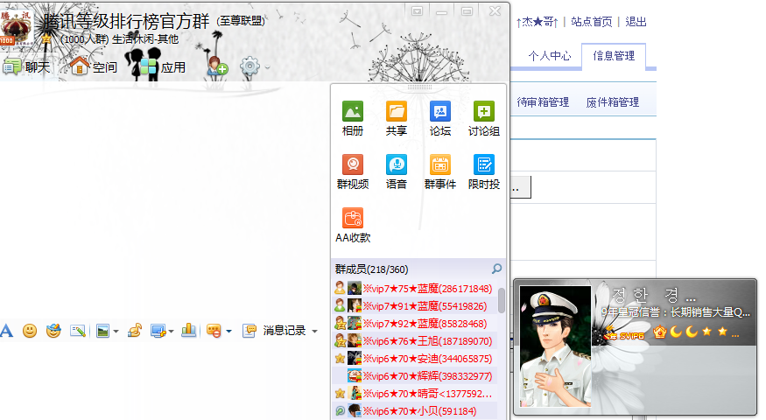
Task: Expand the send picture dropdown arrow
Action: (x=116, y=331)
